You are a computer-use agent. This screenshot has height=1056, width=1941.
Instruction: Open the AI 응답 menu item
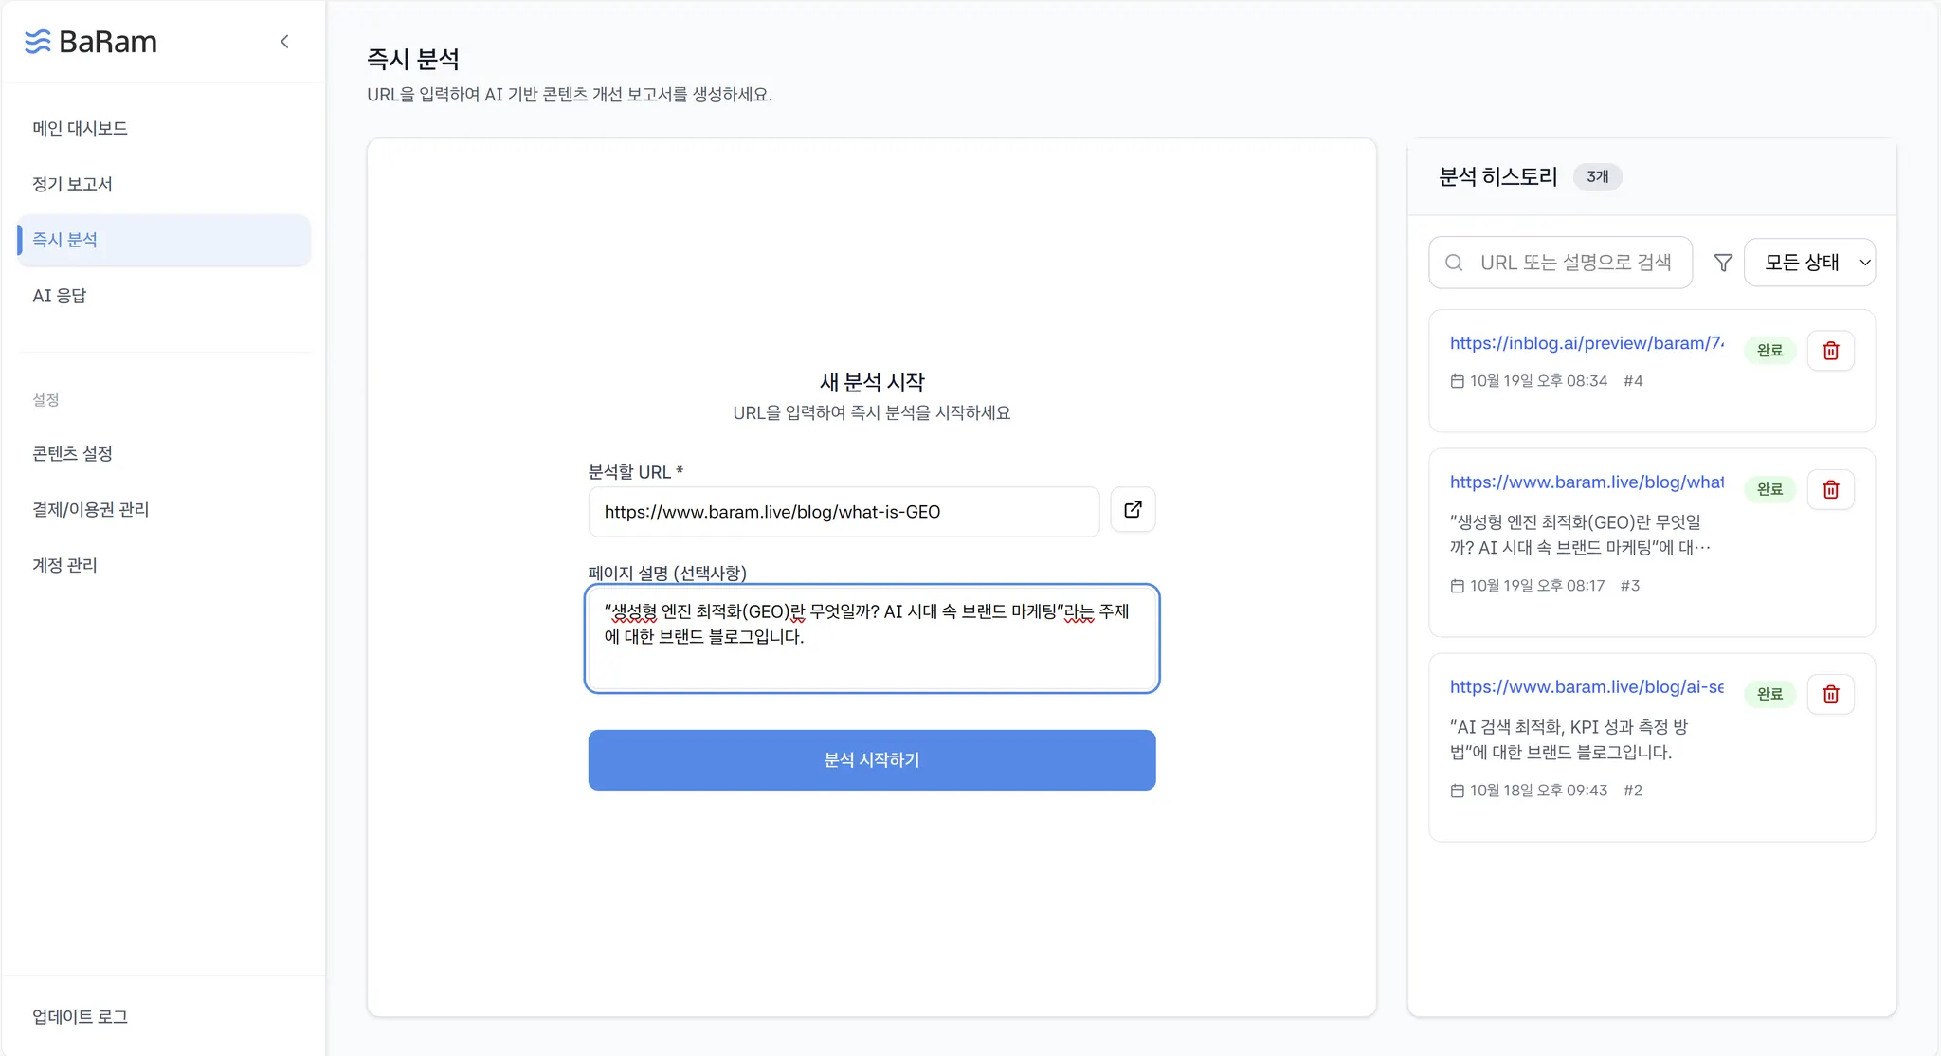60,296
